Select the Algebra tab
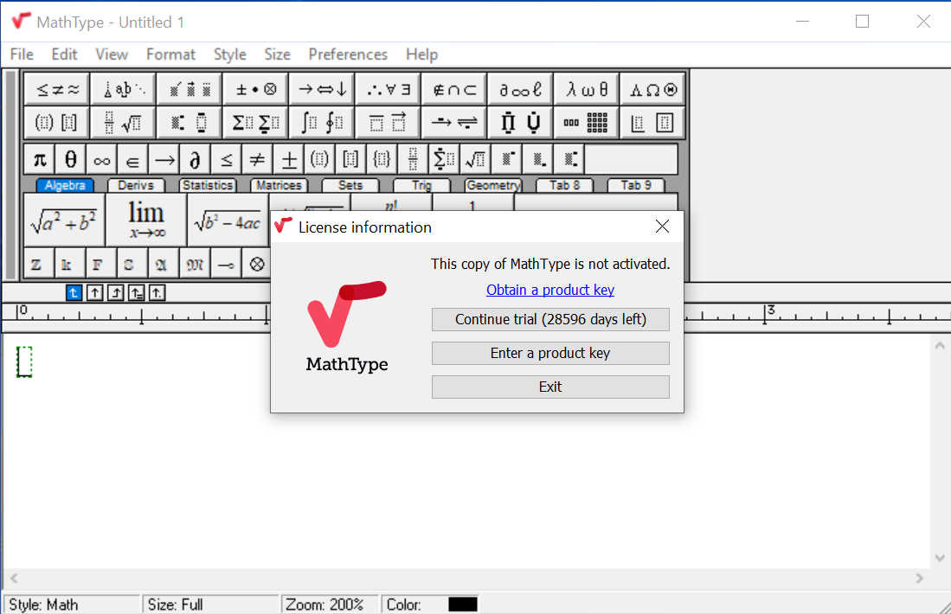Image resolution: width=951 pixels, height=614 pixels. click(64, 185)
